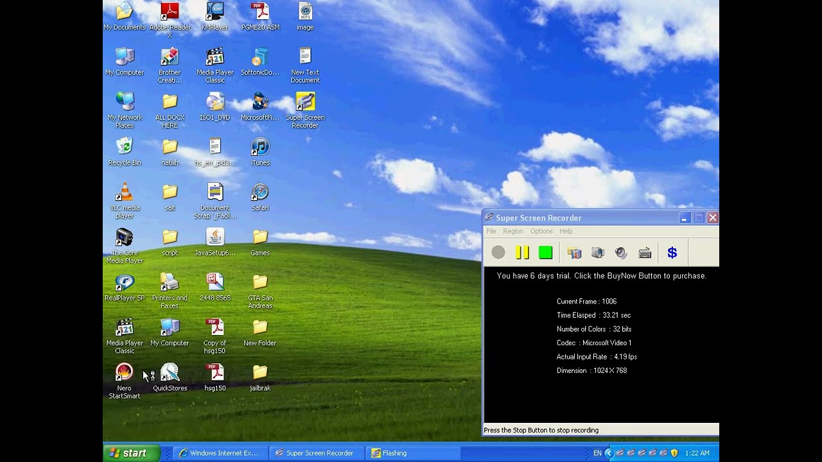Click the EN language indicator in taskbar
The width and height of the screenshot is (822, 462).
(x=597, y=453)
